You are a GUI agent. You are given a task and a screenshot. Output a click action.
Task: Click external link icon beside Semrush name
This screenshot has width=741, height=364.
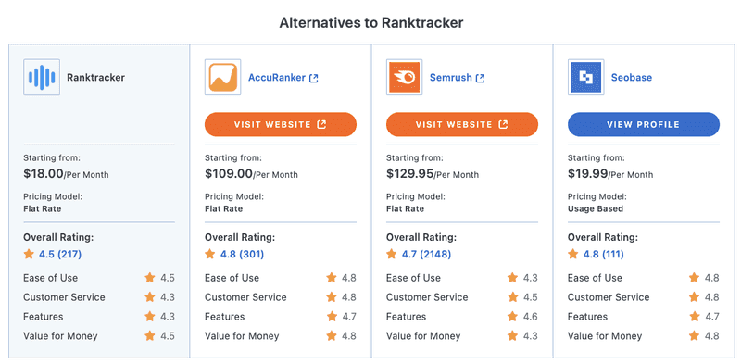(x=480, y=78)
